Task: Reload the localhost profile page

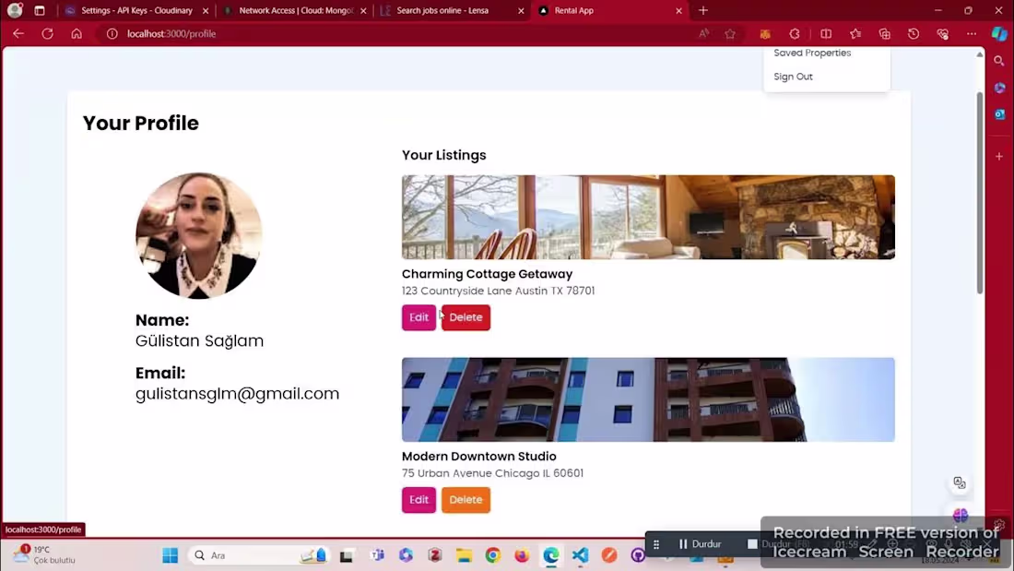Action: [47, 33]
